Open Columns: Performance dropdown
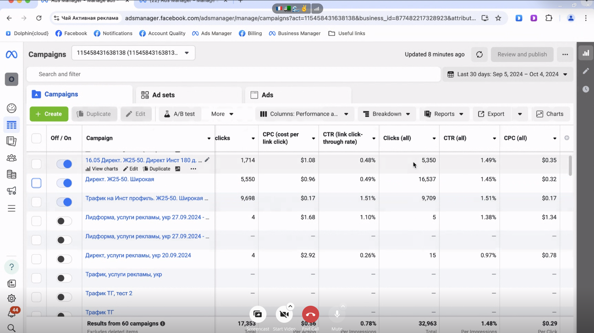This screenshot has width=594, height=333. tap(304, 114)
